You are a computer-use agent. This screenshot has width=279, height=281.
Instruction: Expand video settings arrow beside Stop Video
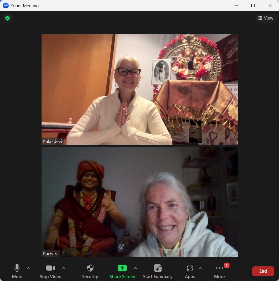click(64, 268)
